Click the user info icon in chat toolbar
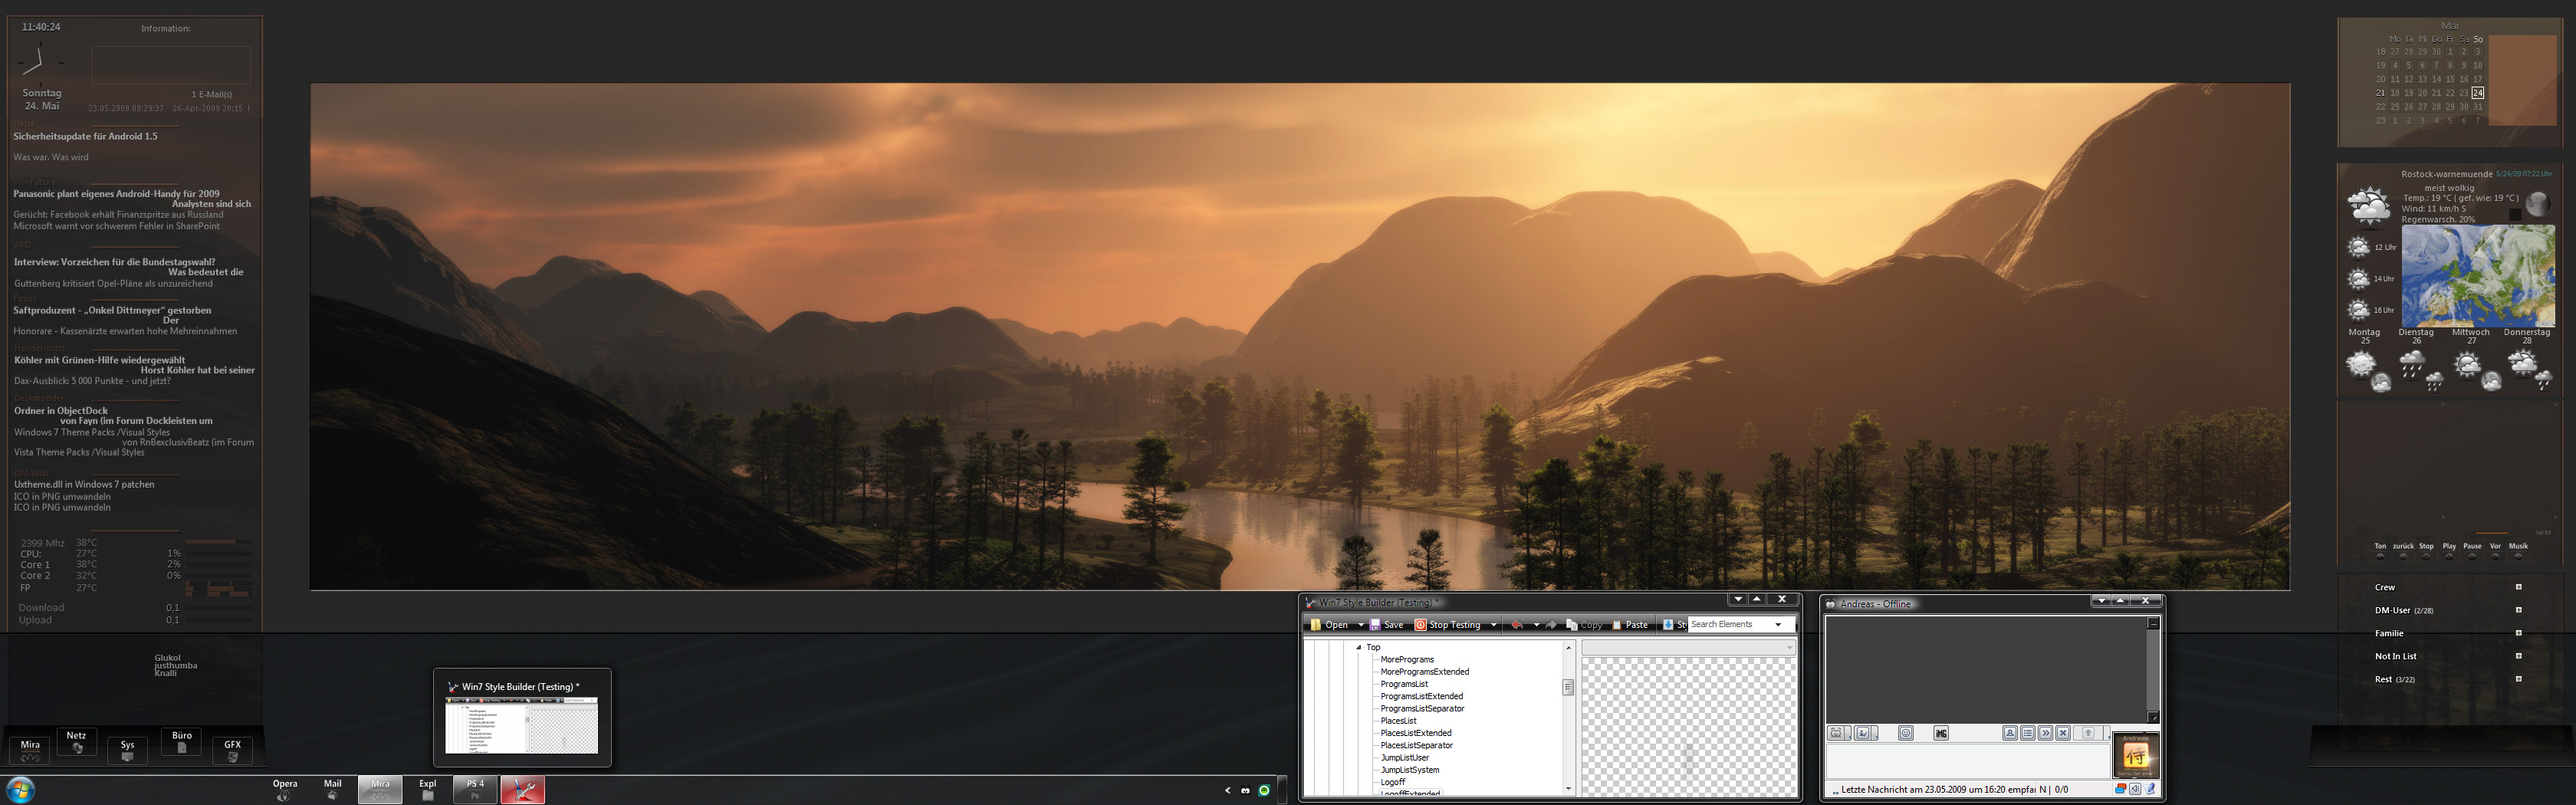 pos(1863,733)
